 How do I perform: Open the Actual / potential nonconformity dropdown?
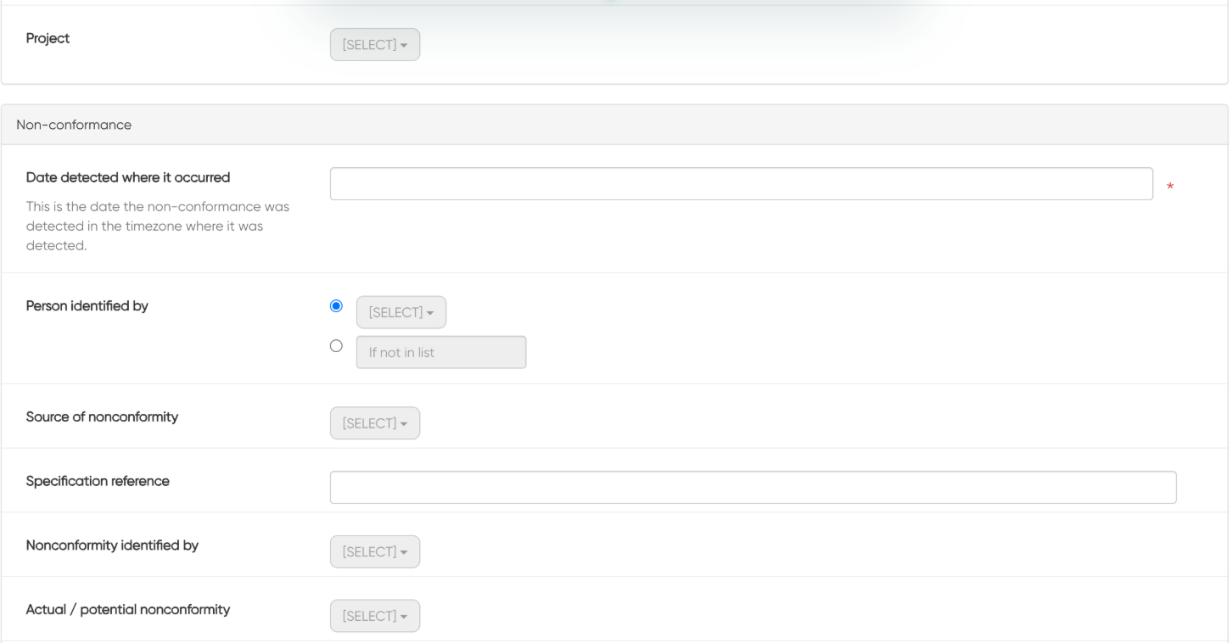point(375,617)
